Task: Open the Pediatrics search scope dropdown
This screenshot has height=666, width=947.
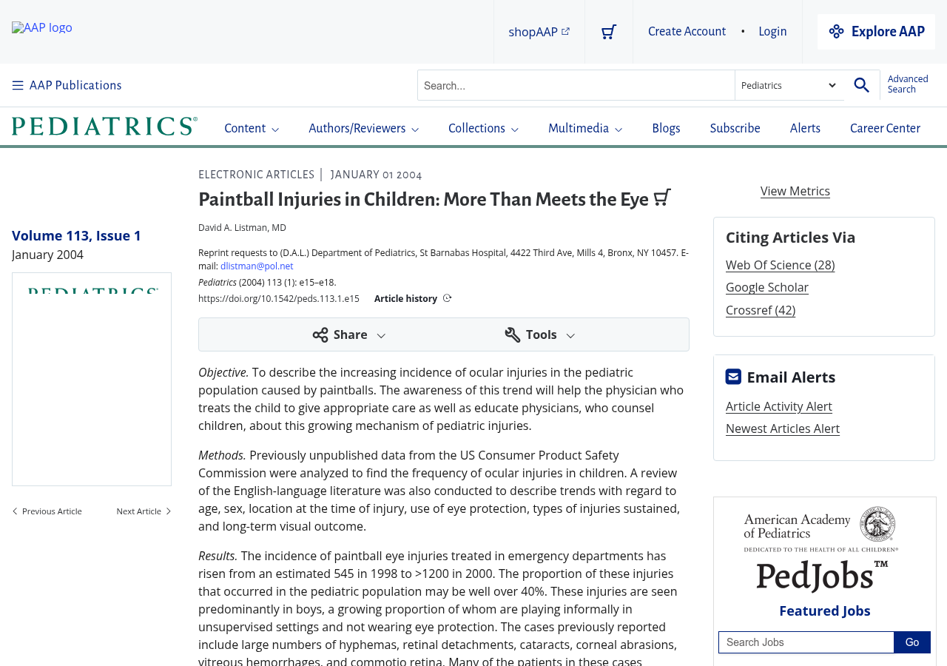Action: click(x=789, y=85)
